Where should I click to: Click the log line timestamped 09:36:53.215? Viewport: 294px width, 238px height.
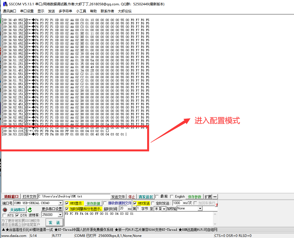pos(55,131)
